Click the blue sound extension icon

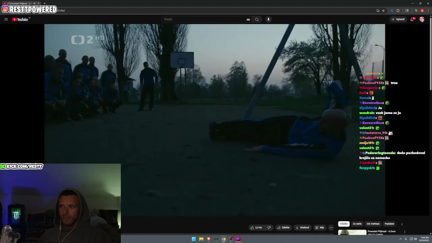392,10
